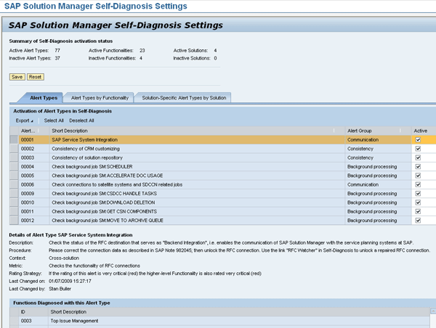Click the Alert Group column header
436x328 pixels.
[360, 130]
